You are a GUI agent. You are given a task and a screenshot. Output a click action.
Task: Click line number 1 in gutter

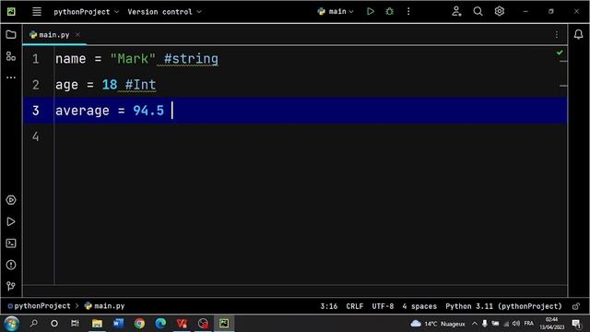pyautogui.click(x=35, y=59)
